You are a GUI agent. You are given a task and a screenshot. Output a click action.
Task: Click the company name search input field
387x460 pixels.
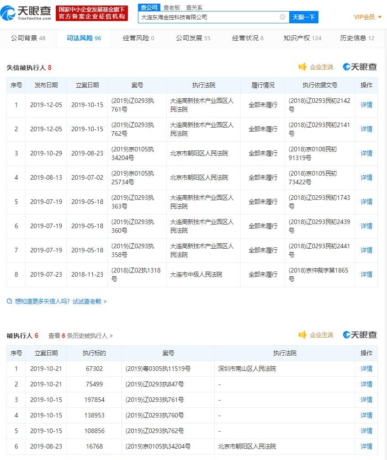208,17
